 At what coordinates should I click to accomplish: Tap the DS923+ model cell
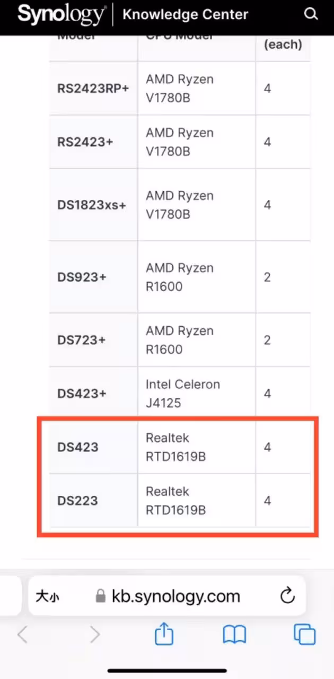click(x=94, y=277)
